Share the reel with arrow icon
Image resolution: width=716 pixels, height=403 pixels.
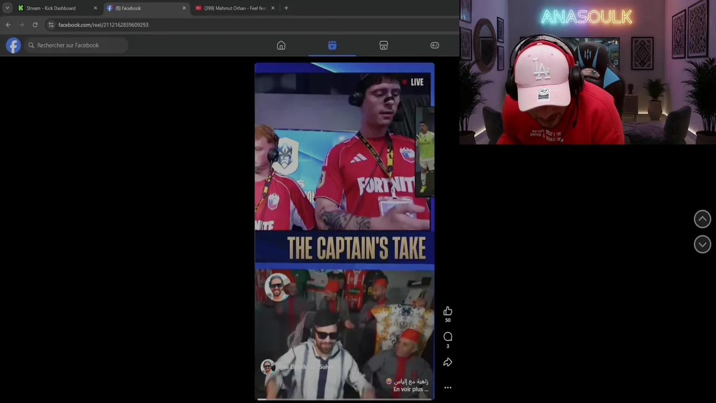(x=447, y=362)
